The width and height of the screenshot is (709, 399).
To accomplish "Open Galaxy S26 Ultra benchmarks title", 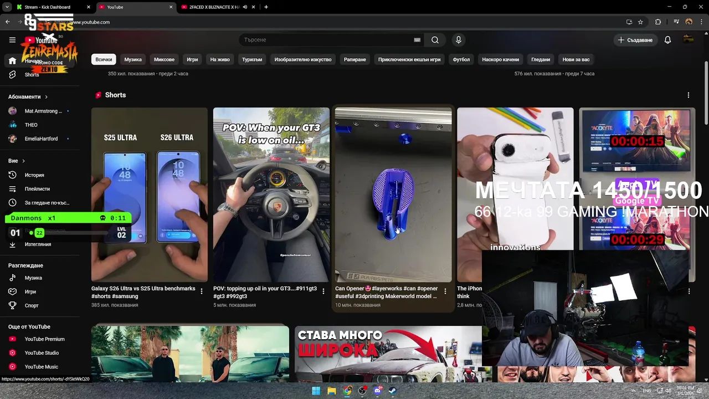I will coord(143,292).
